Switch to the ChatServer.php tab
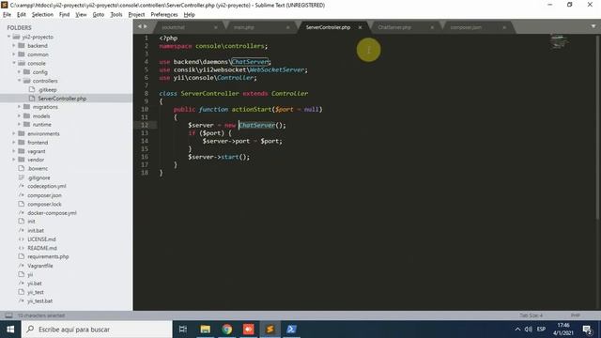Image resolution: width=601 pixels, height=338 pixels. (x=394, y=27)
